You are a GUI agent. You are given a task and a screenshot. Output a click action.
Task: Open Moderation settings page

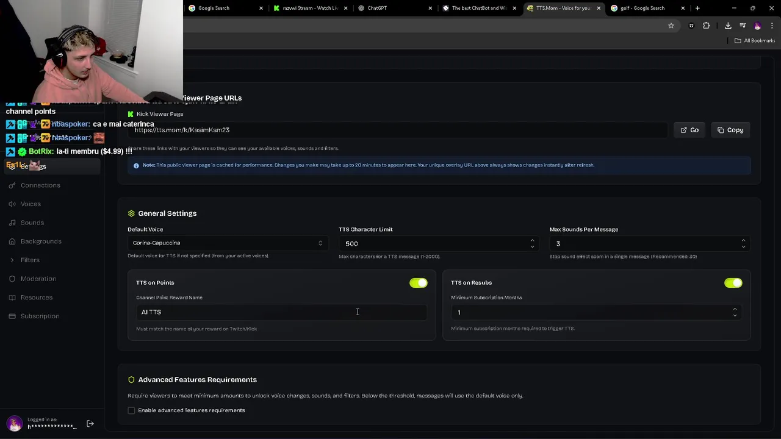[38, 279]
